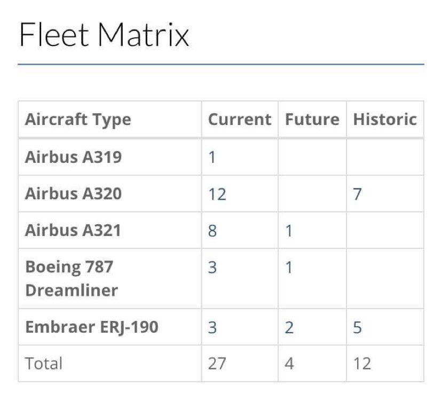Open Boeing 787 Dreamliner current count link
This screenshot has height=416, width=442.
pos(212,267)
